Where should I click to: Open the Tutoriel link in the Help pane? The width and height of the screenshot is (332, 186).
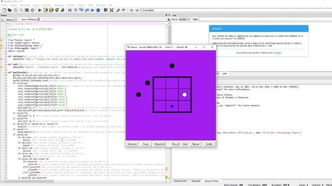pyautogui.click(x=277, y=53)
